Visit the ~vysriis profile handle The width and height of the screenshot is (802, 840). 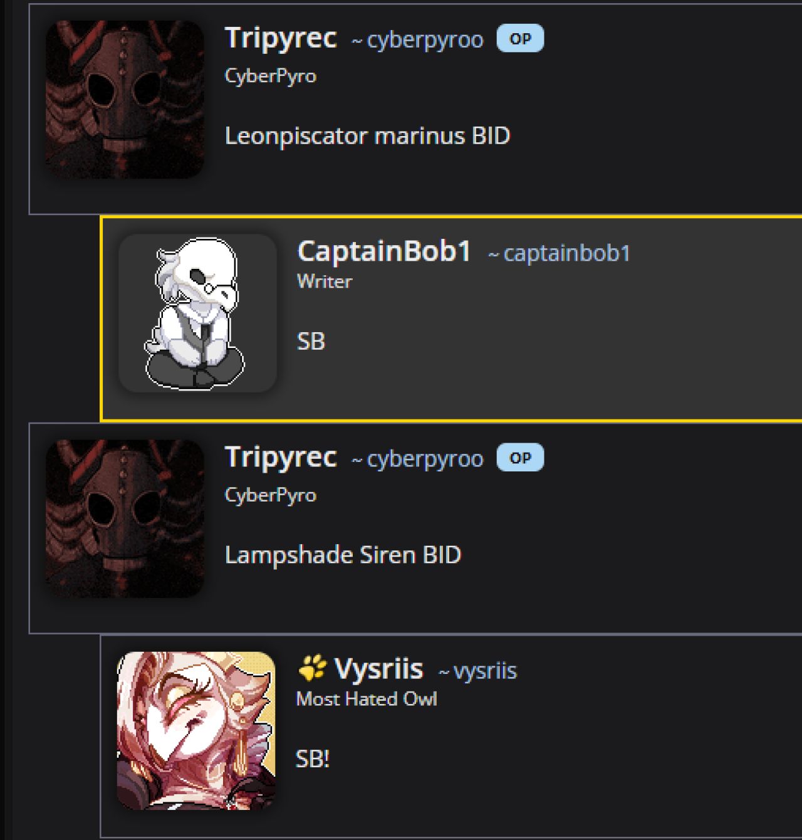click(477, 671)
